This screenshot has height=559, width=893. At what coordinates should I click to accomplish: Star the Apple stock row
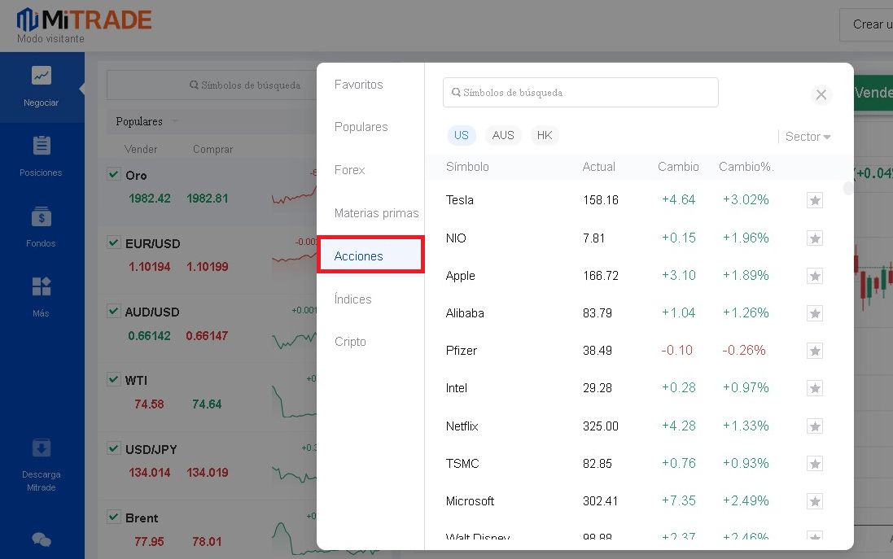[815, 276]
